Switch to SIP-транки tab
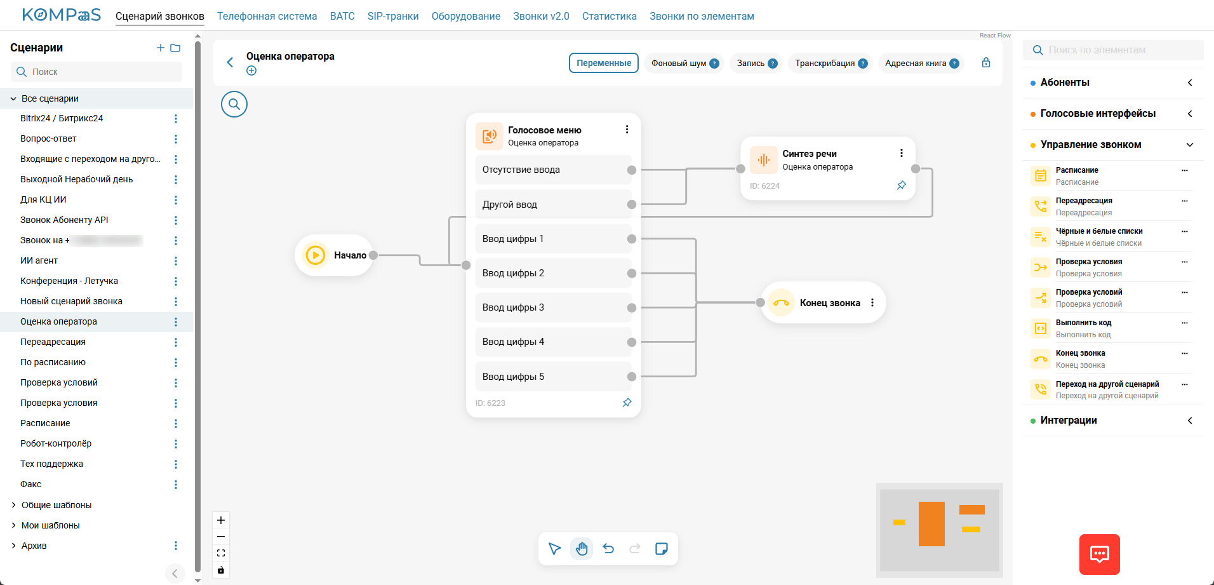This screenshot has height=585, width=1214. [x=393, y=16]
